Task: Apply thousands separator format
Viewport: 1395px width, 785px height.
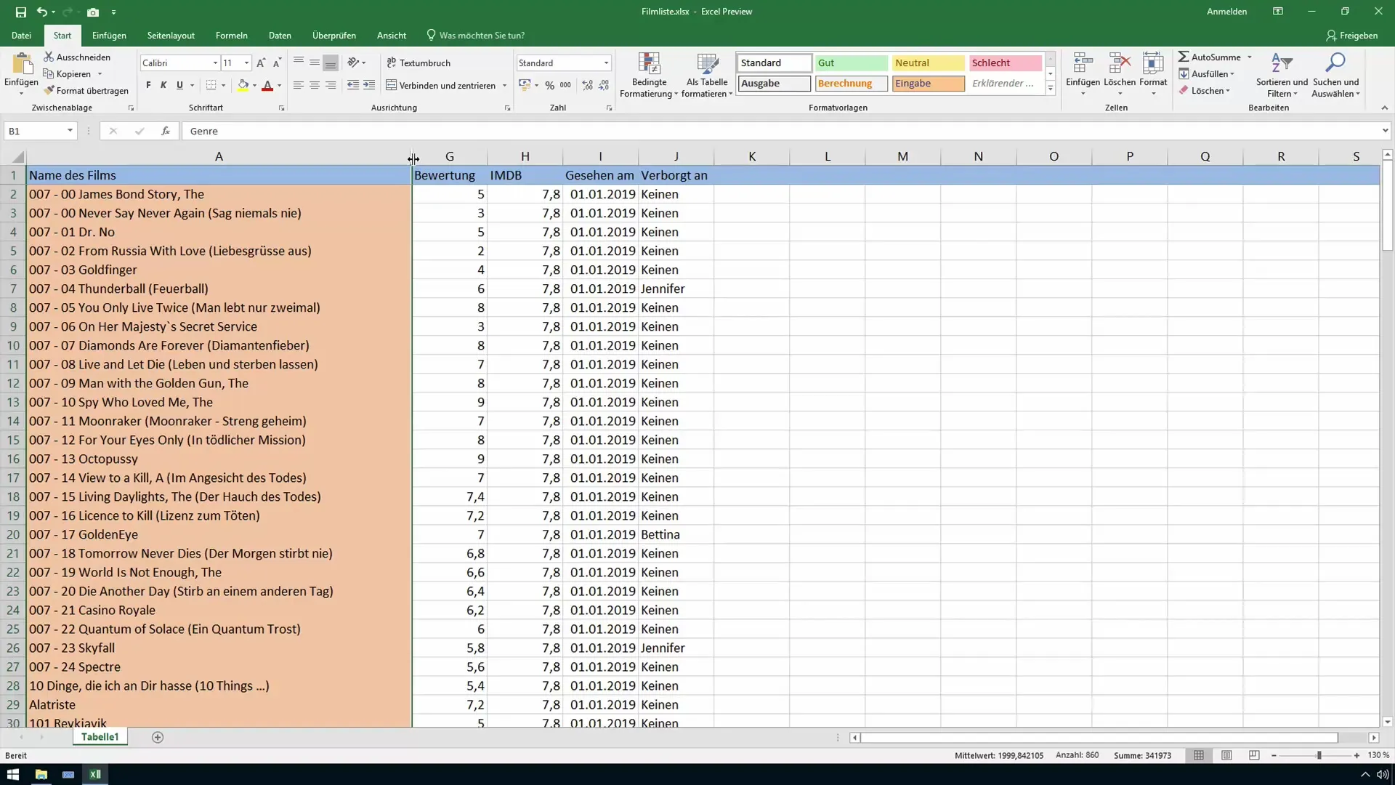Action: click(x=565, y=85)
